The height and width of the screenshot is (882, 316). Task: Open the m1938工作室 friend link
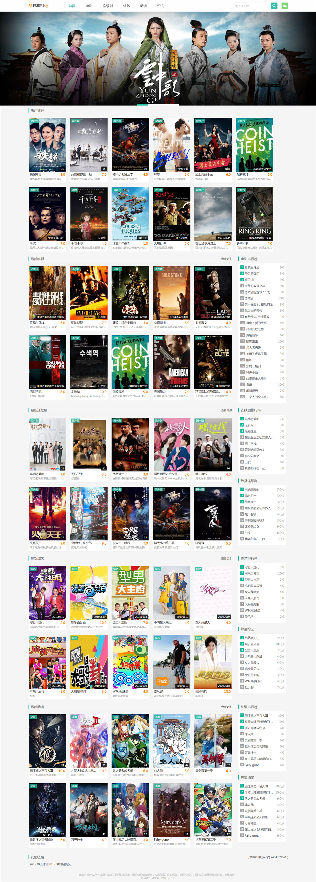(39, 864)
